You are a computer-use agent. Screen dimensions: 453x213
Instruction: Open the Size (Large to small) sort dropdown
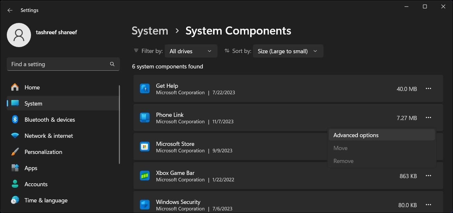(287, 51)
